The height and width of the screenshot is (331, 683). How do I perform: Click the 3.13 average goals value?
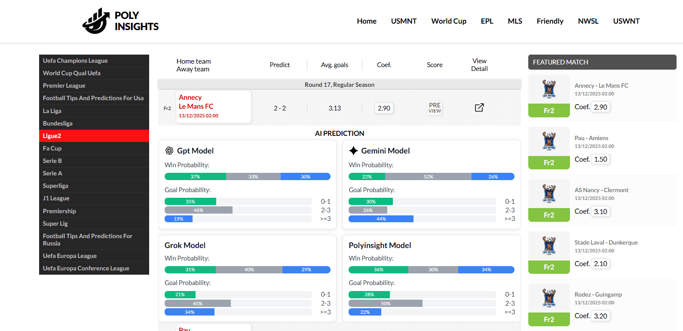tap(334, 108)
